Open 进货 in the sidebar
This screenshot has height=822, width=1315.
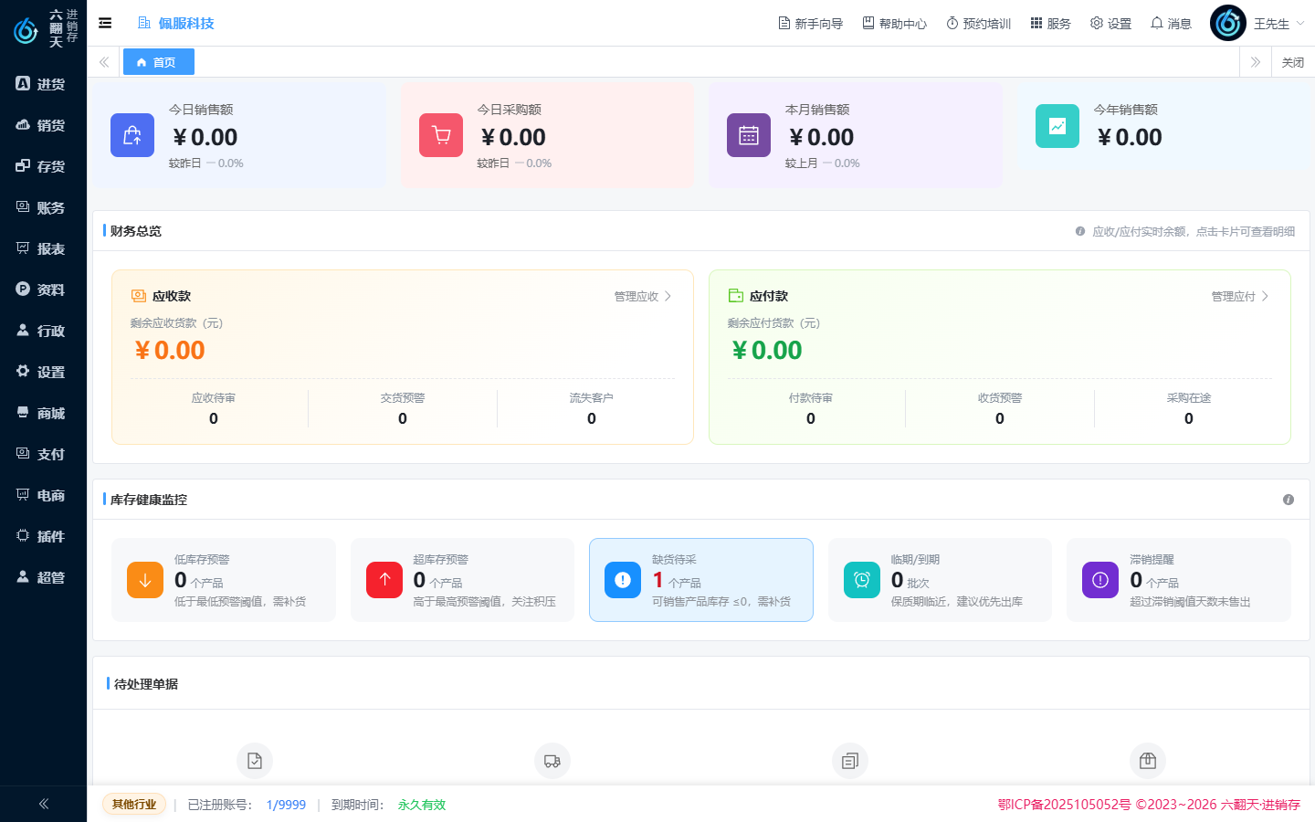(43, 84)
